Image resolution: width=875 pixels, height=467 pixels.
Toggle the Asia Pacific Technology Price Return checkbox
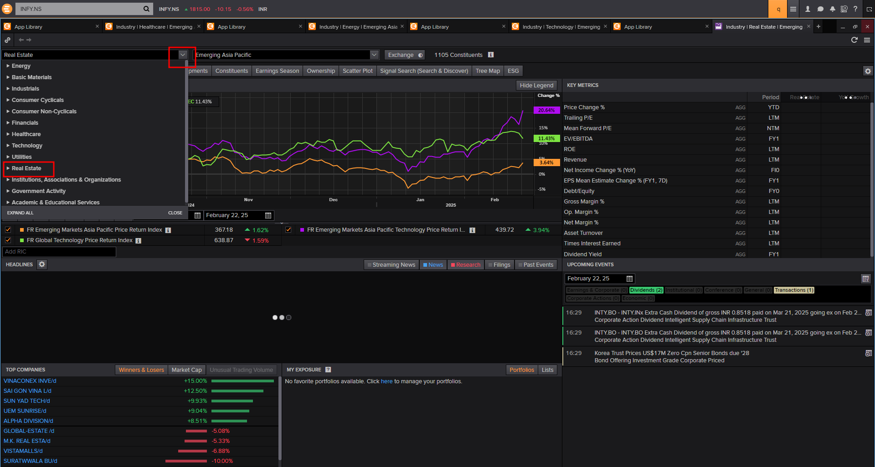288,230
